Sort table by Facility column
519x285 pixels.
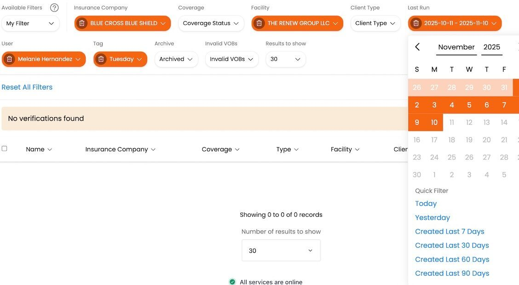345,149
